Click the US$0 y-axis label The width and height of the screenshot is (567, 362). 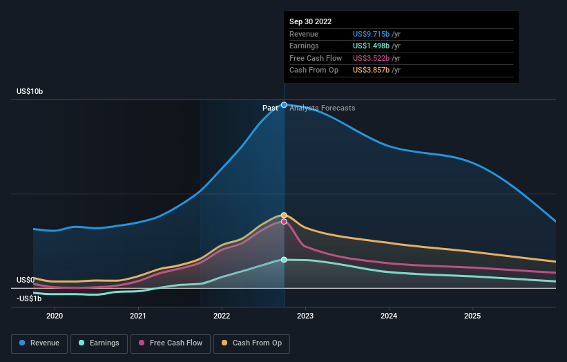26,280
